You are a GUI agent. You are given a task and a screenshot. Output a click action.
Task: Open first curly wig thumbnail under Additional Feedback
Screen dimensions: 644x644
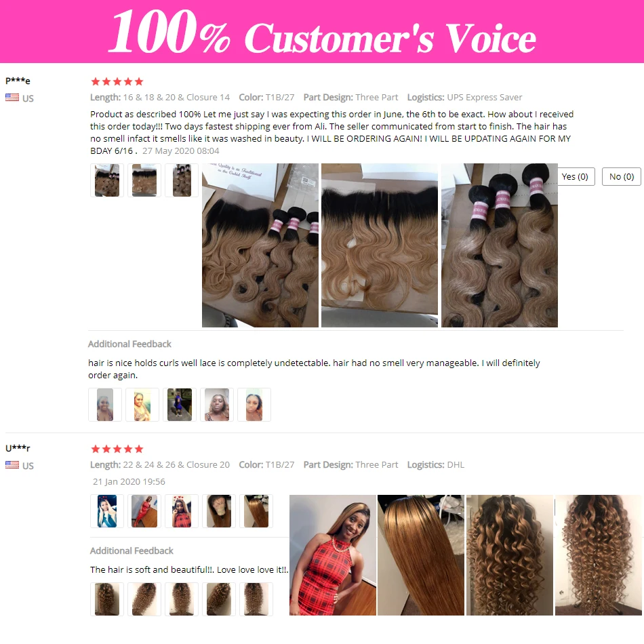[107, 599]
